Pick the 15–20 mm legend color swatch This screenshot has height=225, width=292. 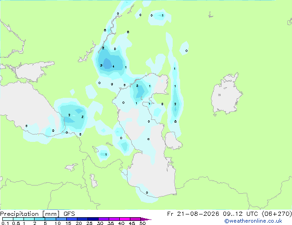[71, 219]
